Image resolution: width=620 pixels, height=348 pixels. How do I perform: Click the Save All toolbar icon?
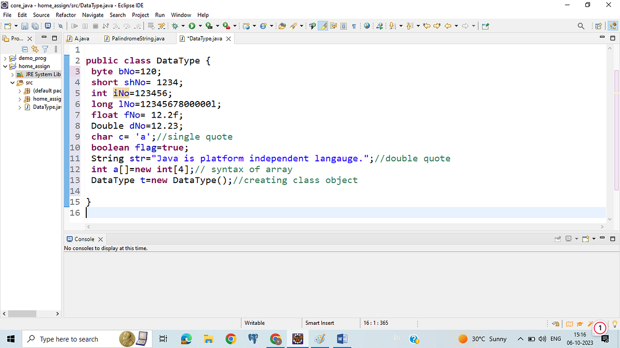pyautogui.click(x=35, y=26)
